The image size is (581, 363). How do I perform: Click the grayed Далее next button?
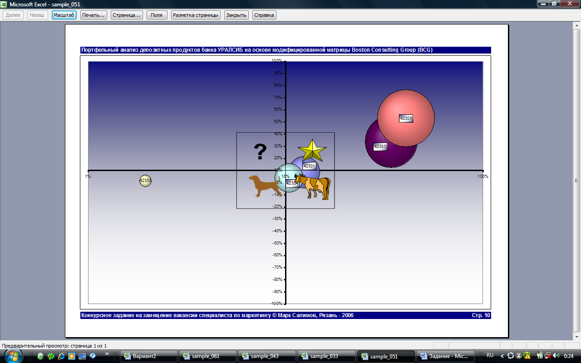tap(13, 15)
